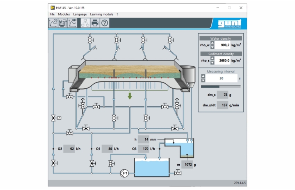The width and height of the screenshot is (295, 190).
Task: Click the gunt Hamburg logo
Action: click(x=229, y=24)
